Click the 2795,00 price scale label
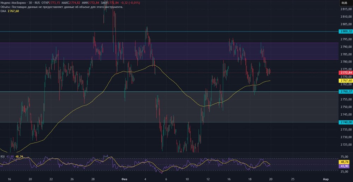Image resolution: width=353 pixels, height=182 pixels. point(346,40)
